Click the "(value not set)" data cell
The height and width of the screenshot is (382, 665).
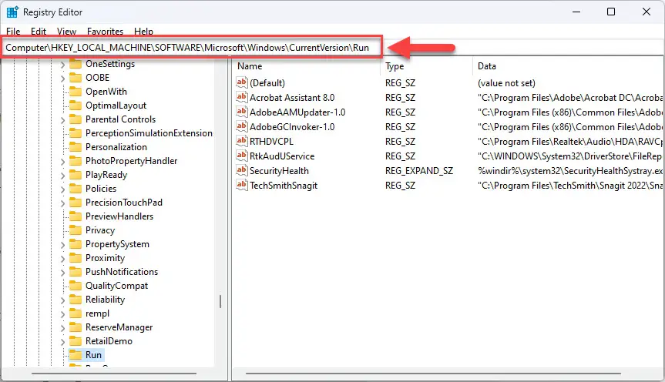[x=506, y=83]
